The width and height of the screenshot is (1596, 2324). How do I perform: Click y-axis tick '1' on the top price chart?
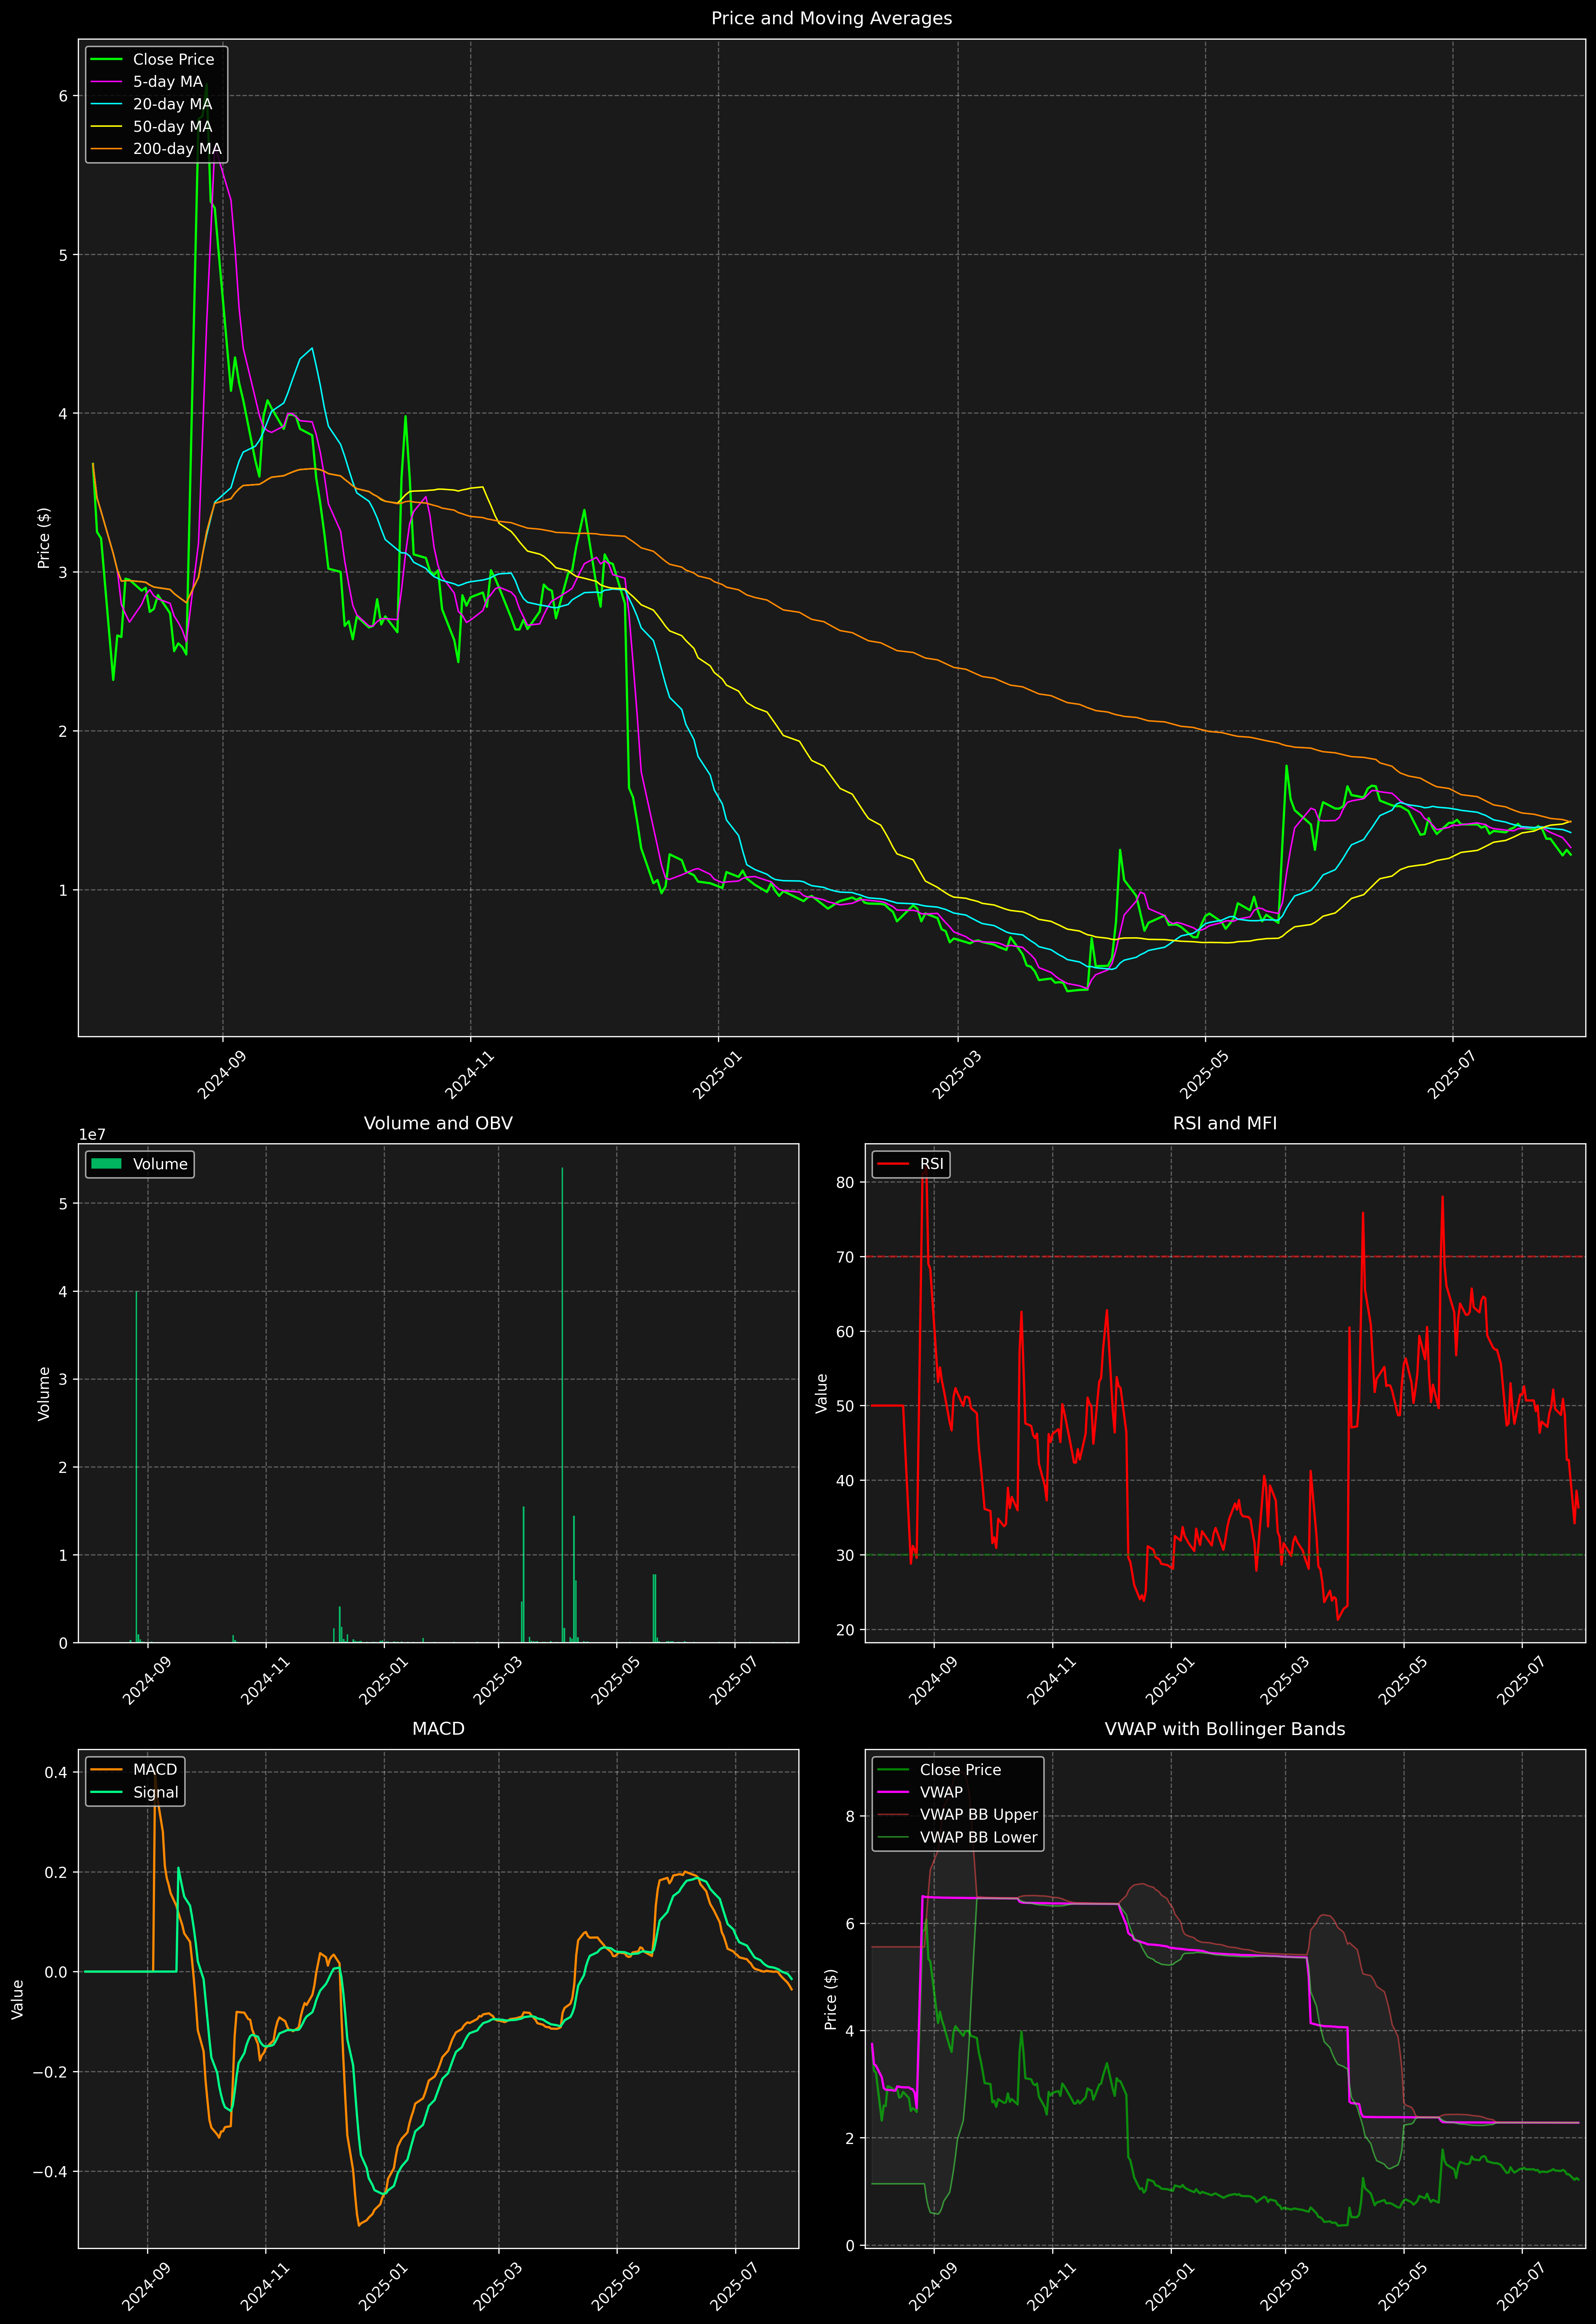63,890
